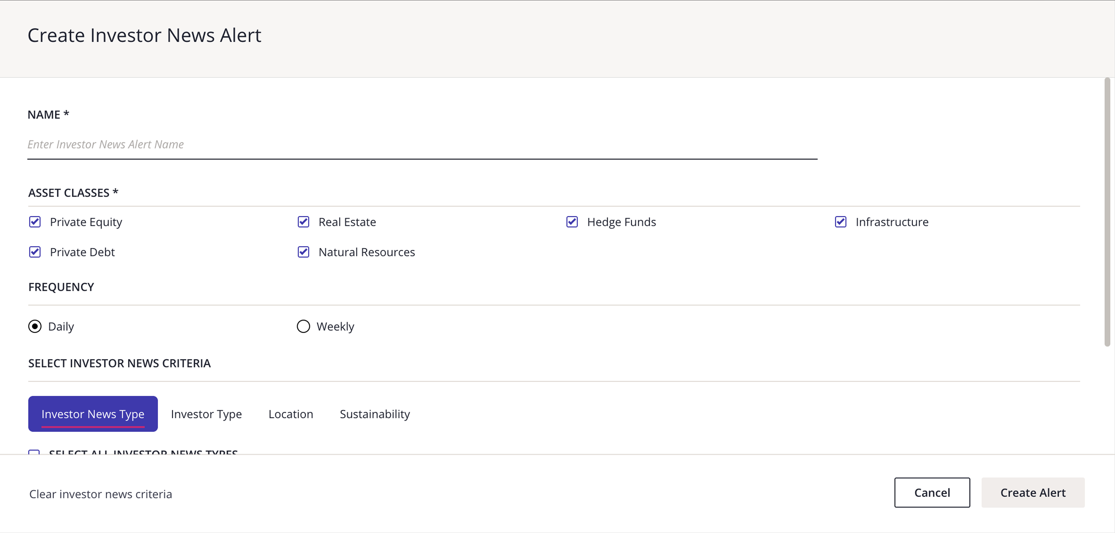Uncheck the Infrastructure asset class

tap(840, 222)
